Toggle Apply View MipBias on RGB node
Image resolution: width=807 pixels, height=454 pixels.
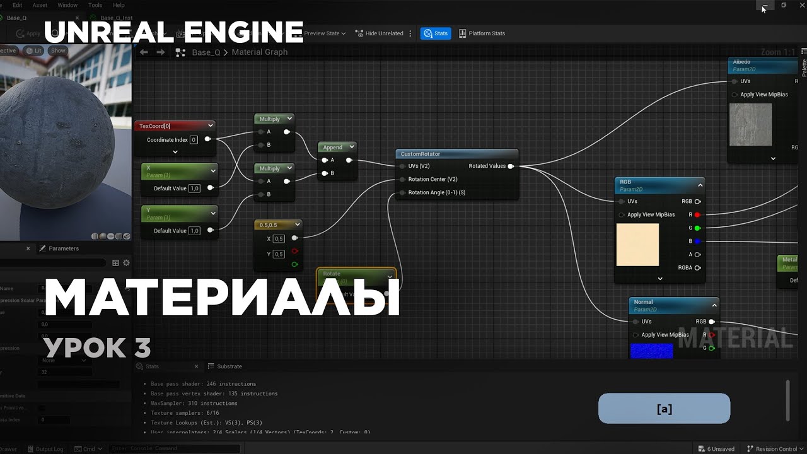coord(622,215)
